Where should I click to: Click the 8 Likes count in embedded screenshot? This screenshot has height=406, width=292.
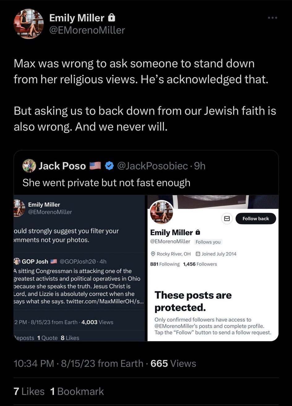70,338
